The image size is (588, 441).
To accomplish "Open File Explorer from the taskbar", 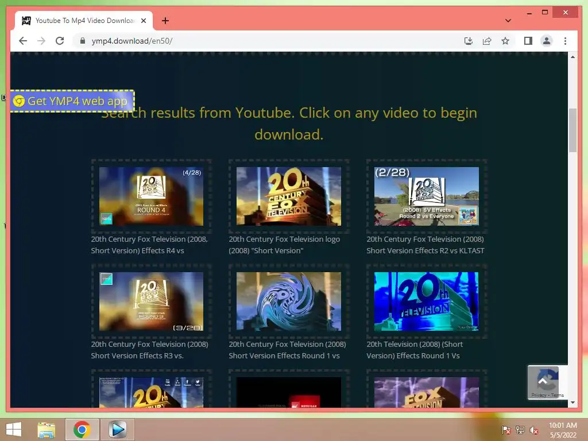I will 46,430.
